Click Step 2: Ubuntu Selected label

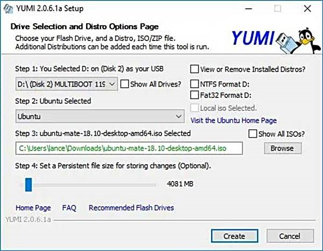click(53, 101)
